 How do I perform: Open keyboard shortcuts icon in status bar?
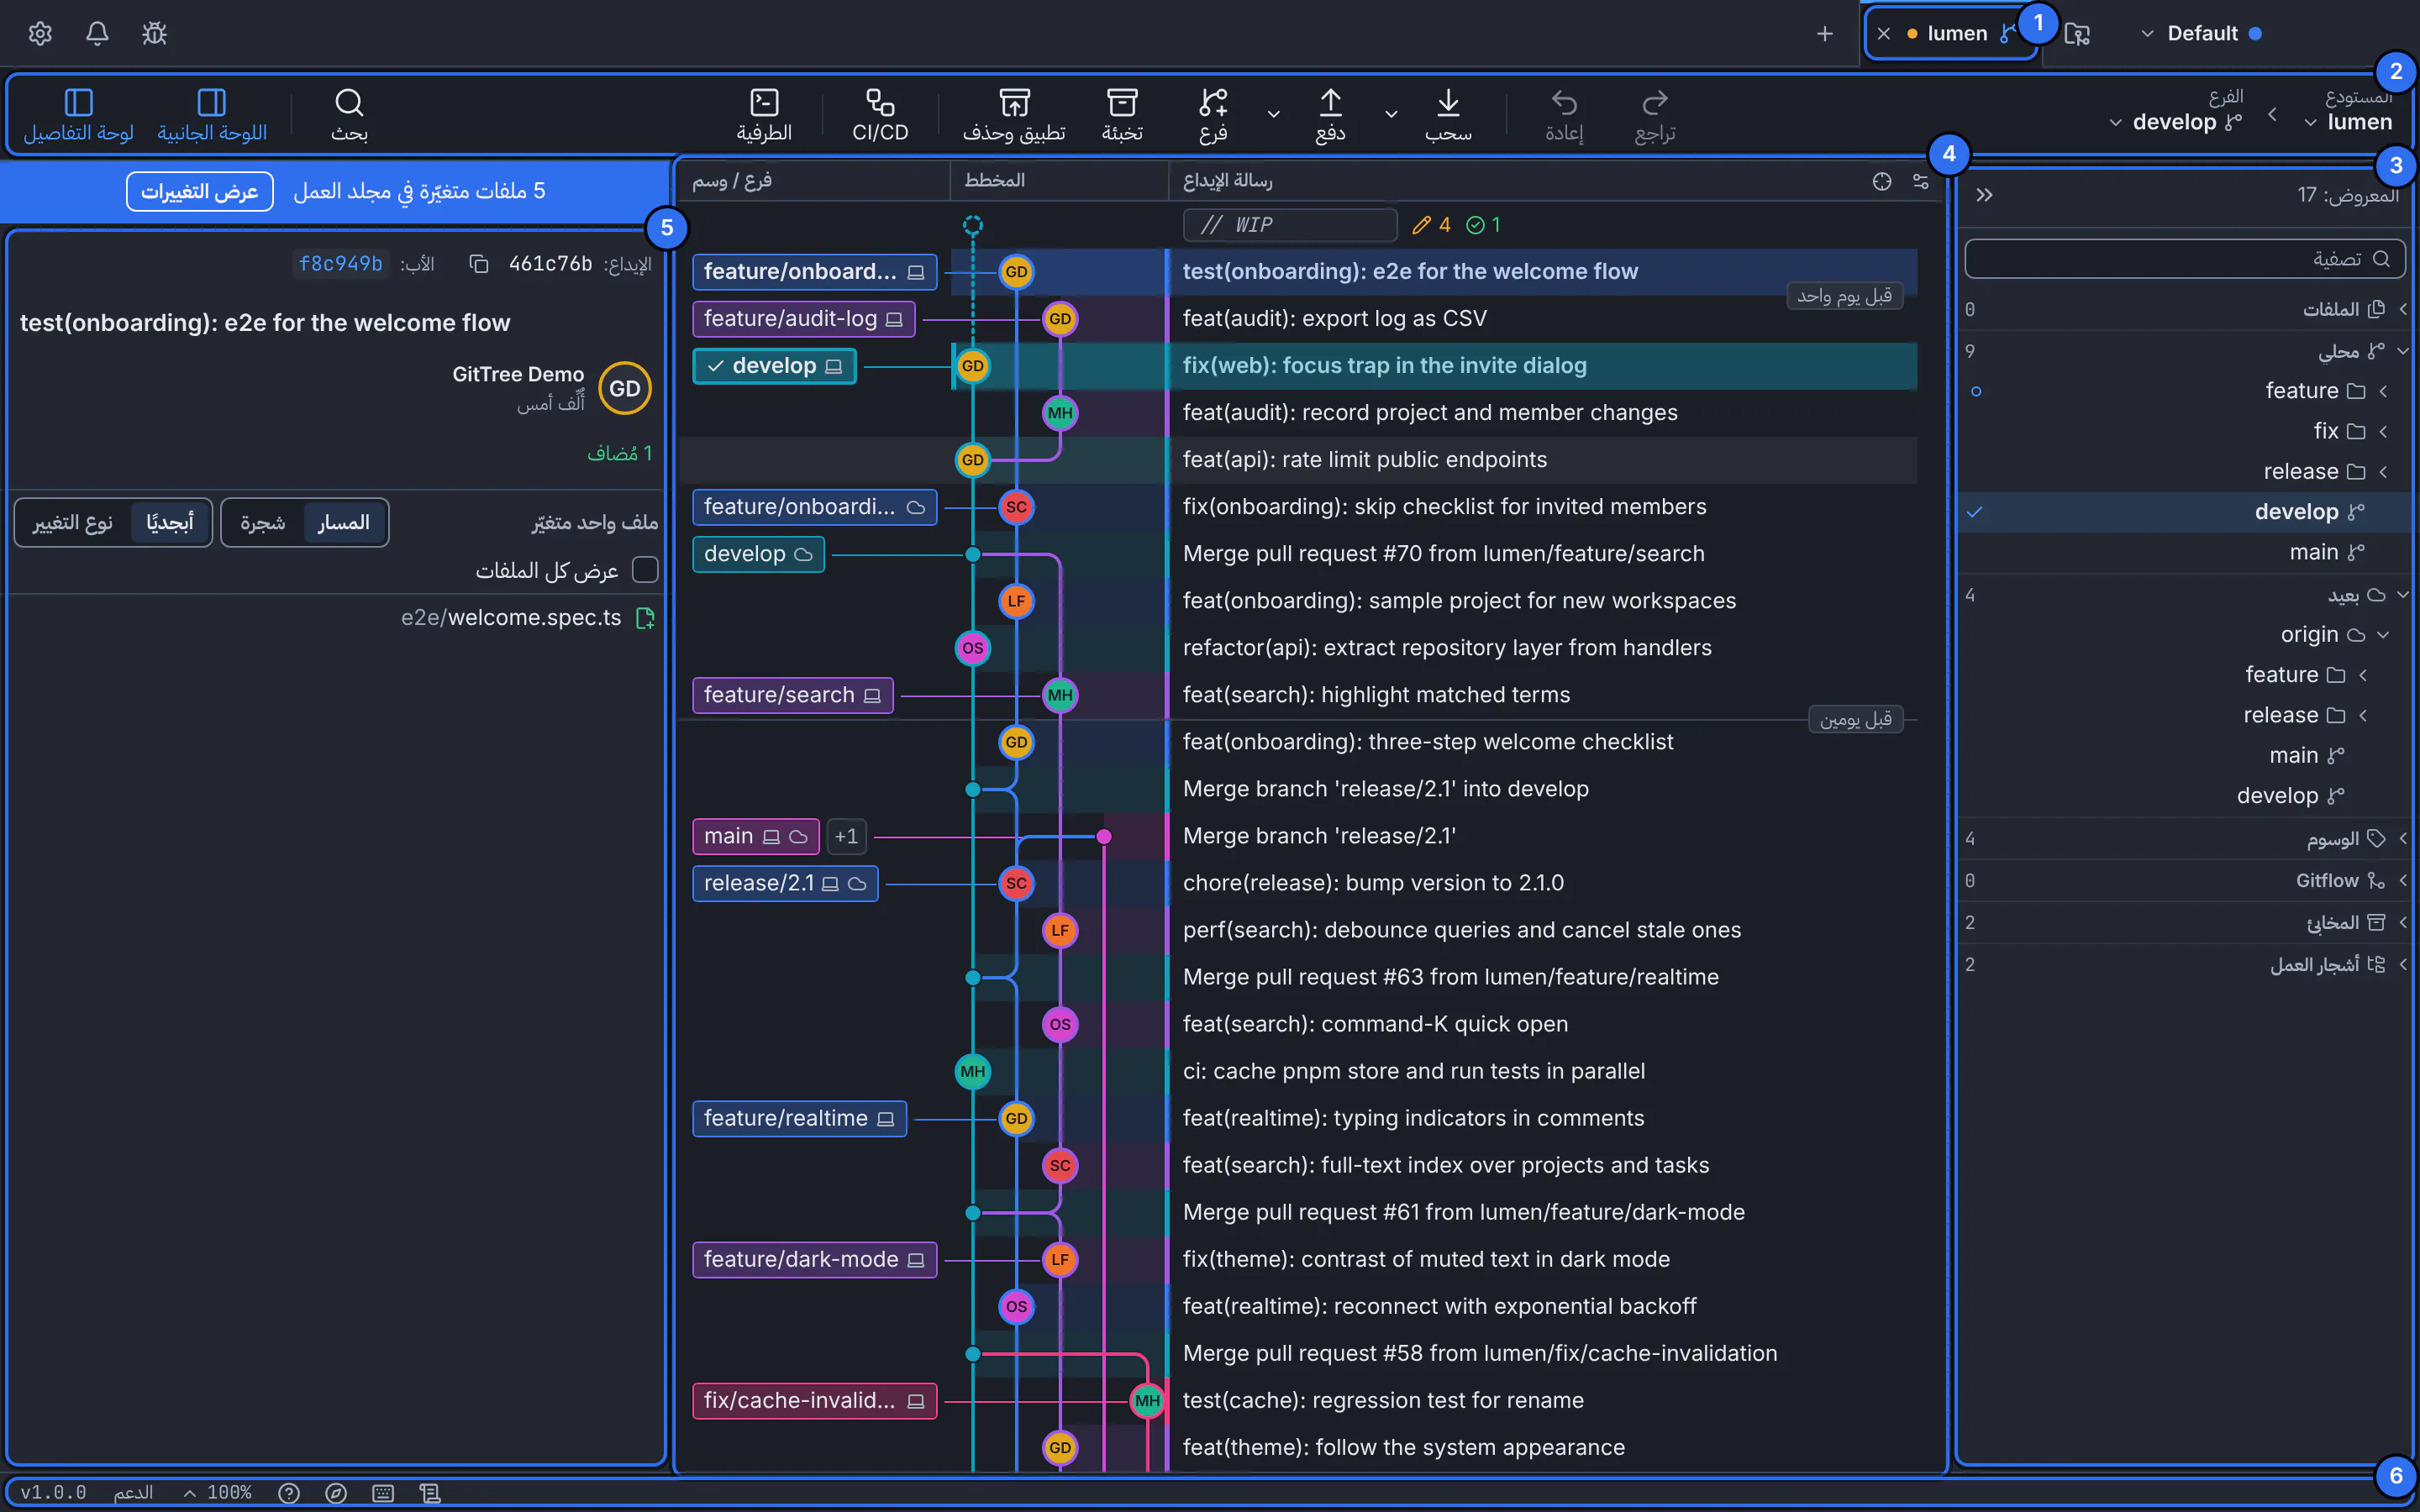[383, 1493]
